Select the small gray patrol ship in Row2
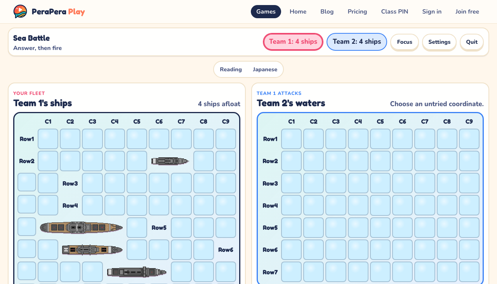This screenshot has height=284, width=497. 170,161
